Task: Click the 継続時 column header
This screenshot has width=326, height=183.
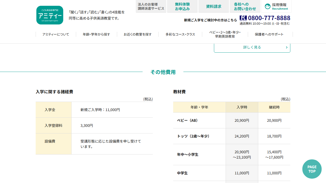Action: (274, 107)
